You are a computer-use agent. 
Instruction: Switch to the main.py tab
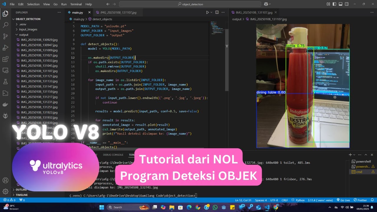(x=77, y=13)
